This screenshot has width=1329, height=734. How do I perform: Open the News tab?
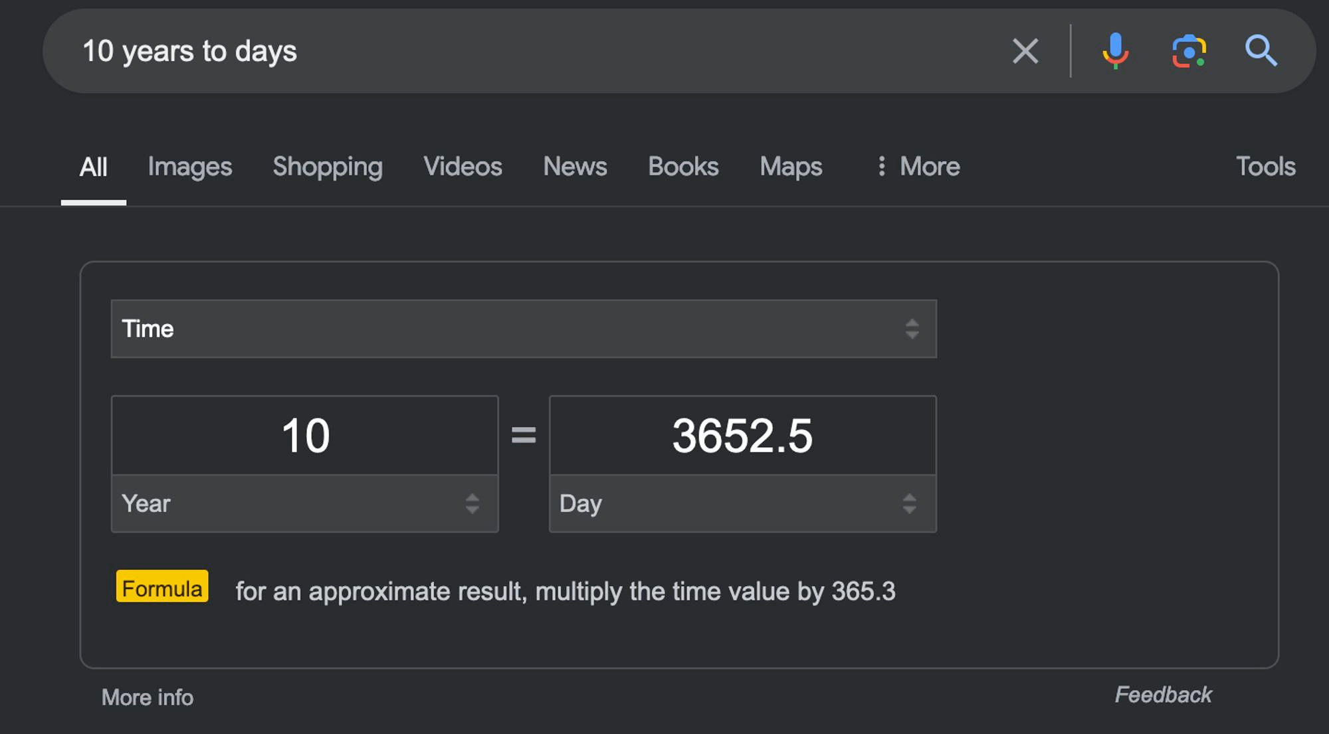575,167
